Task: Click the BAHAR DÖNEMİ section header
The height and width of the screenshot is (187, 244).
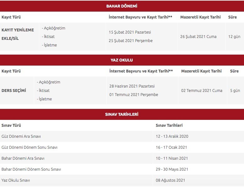Action: pos(122,6)
